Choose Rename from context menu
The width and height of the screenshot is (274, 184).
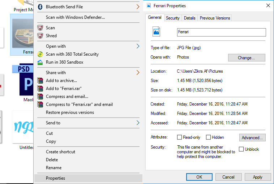coord(88,168)
